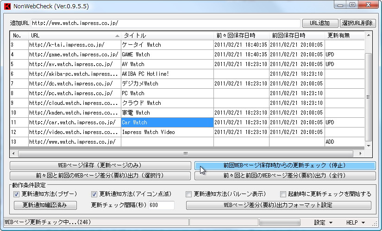The width and height of the screenshot is (382, 231).
Task: Click the table scroll up arrow
Action: pos(369,35)
